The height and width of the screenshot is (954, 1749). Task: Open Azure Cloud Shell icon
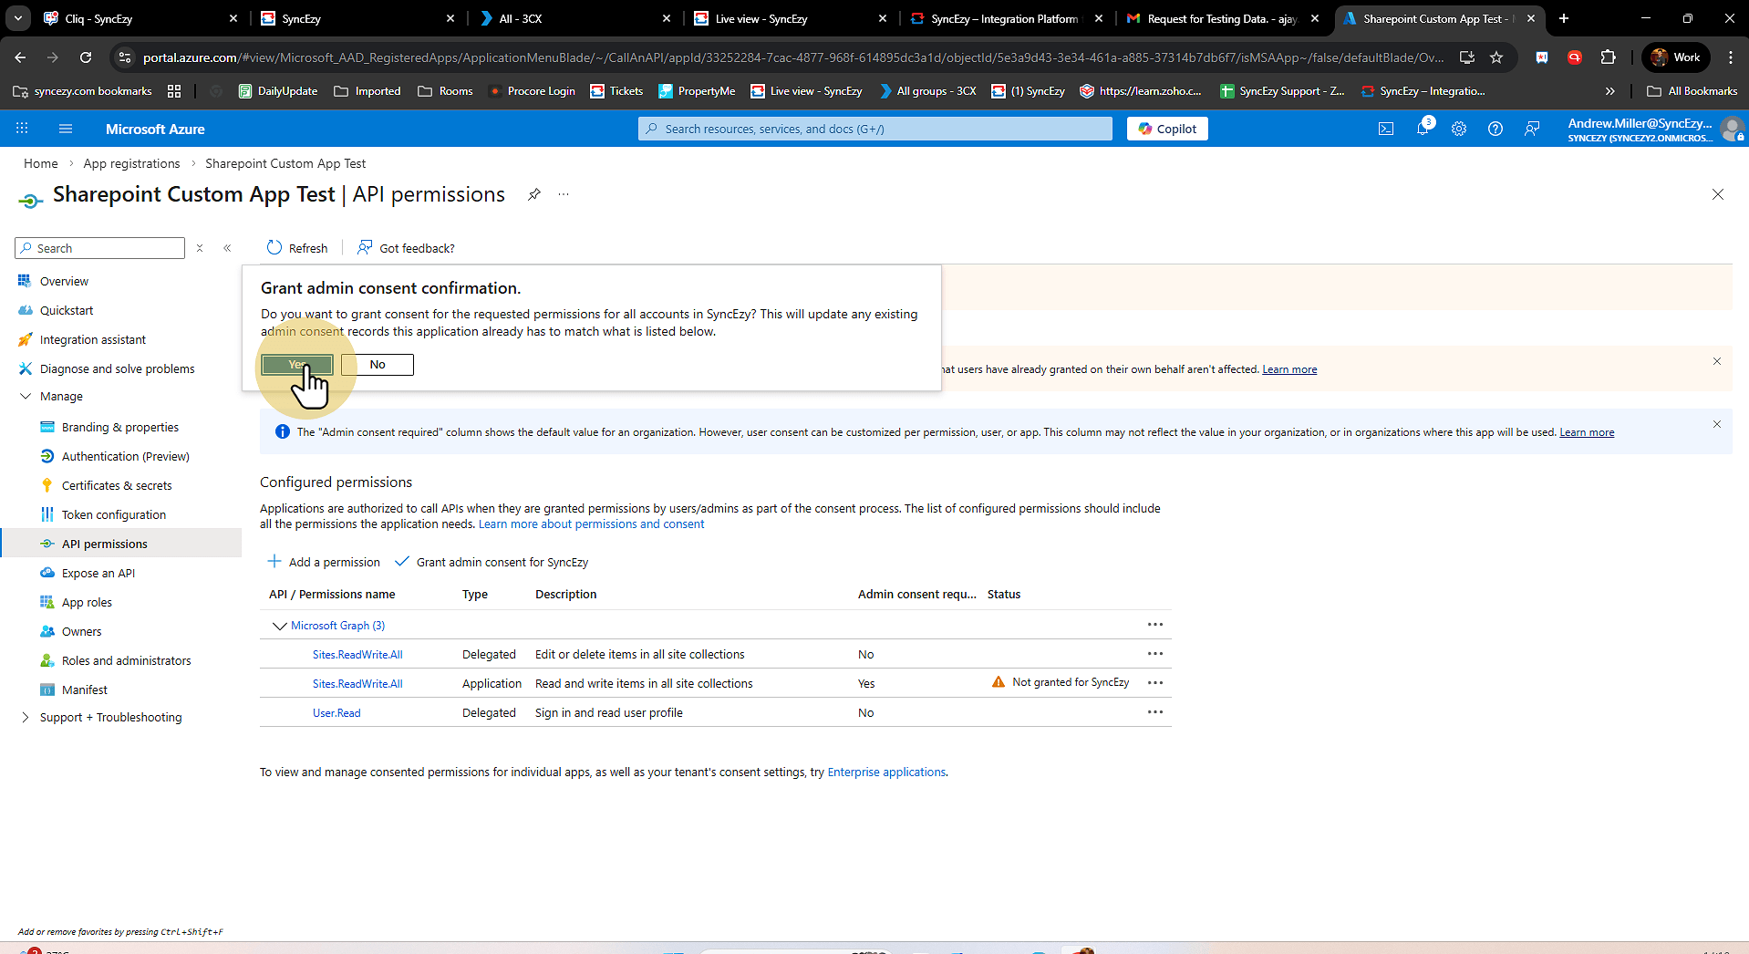[x=1385, y=129]
